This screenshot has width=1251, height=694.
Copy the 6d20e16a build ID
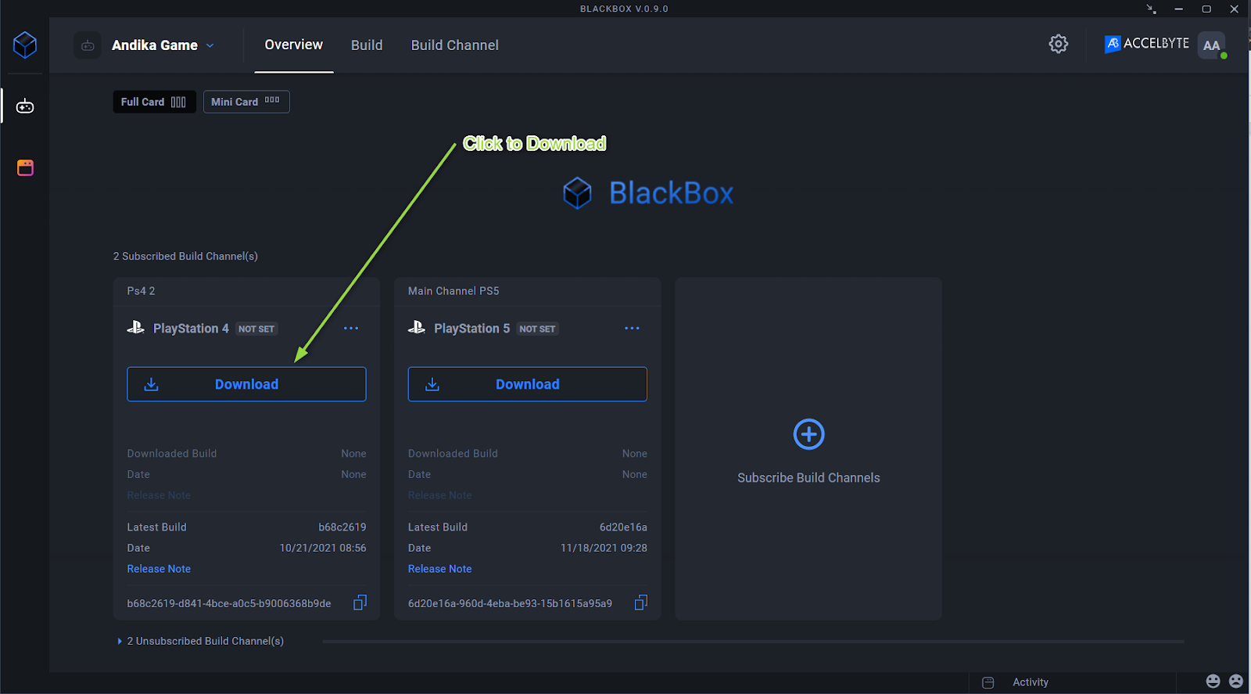640,602
